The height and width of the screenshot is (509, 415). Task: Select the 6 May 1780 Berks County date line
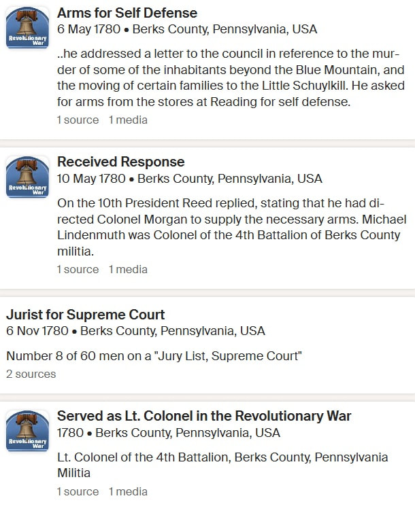pos(187,29)
